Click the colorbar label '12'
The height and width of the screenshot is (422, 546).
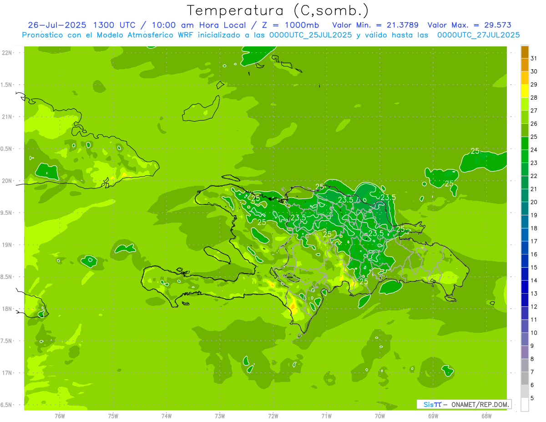pos(534,307)
